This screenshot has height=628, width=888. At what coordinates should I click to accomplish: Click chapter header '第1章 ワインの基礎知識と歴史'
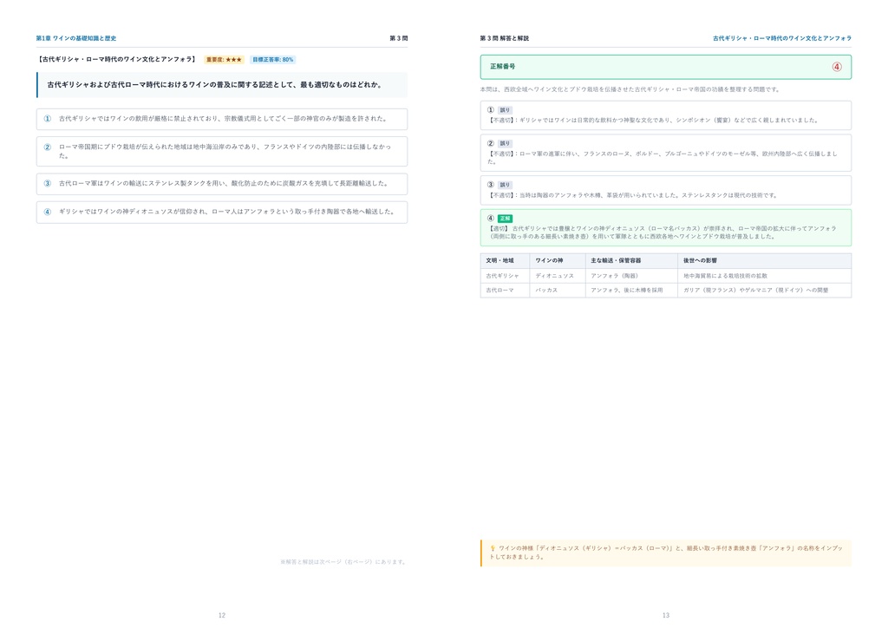click(76, 38)
